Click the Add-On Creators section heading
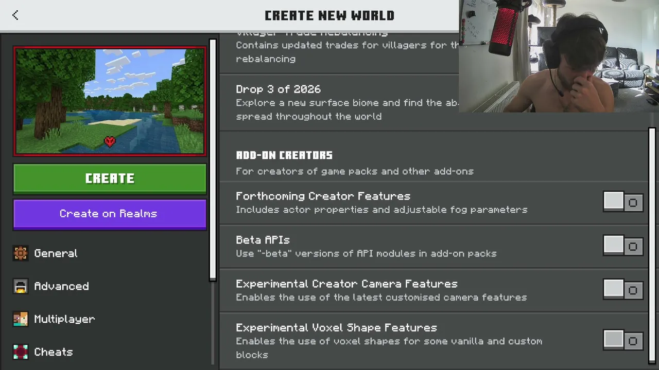This screenshot has width=659, height=370. [284, 155]
